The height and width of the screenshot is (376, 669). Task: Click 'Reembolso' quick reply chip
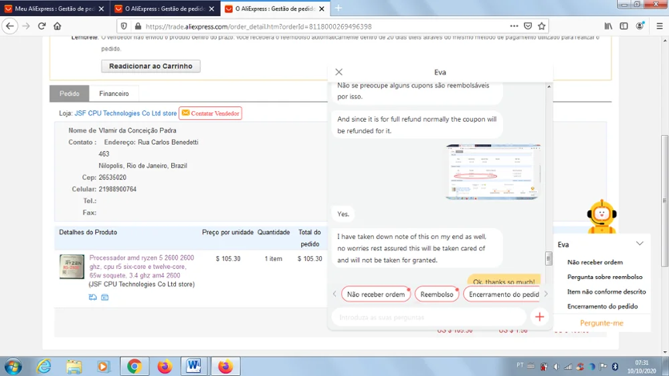pyautogui.click(x=436, y=294)
